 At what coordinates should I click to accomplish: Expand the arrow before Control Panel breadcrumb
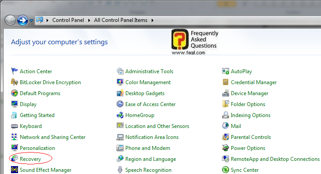[x=47, y=20]
